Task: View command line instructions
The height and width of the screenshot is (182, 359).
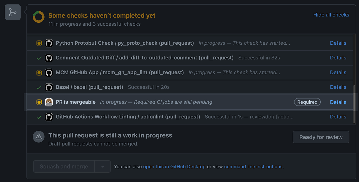Action: pyautogui.click(x=253, y=166)
